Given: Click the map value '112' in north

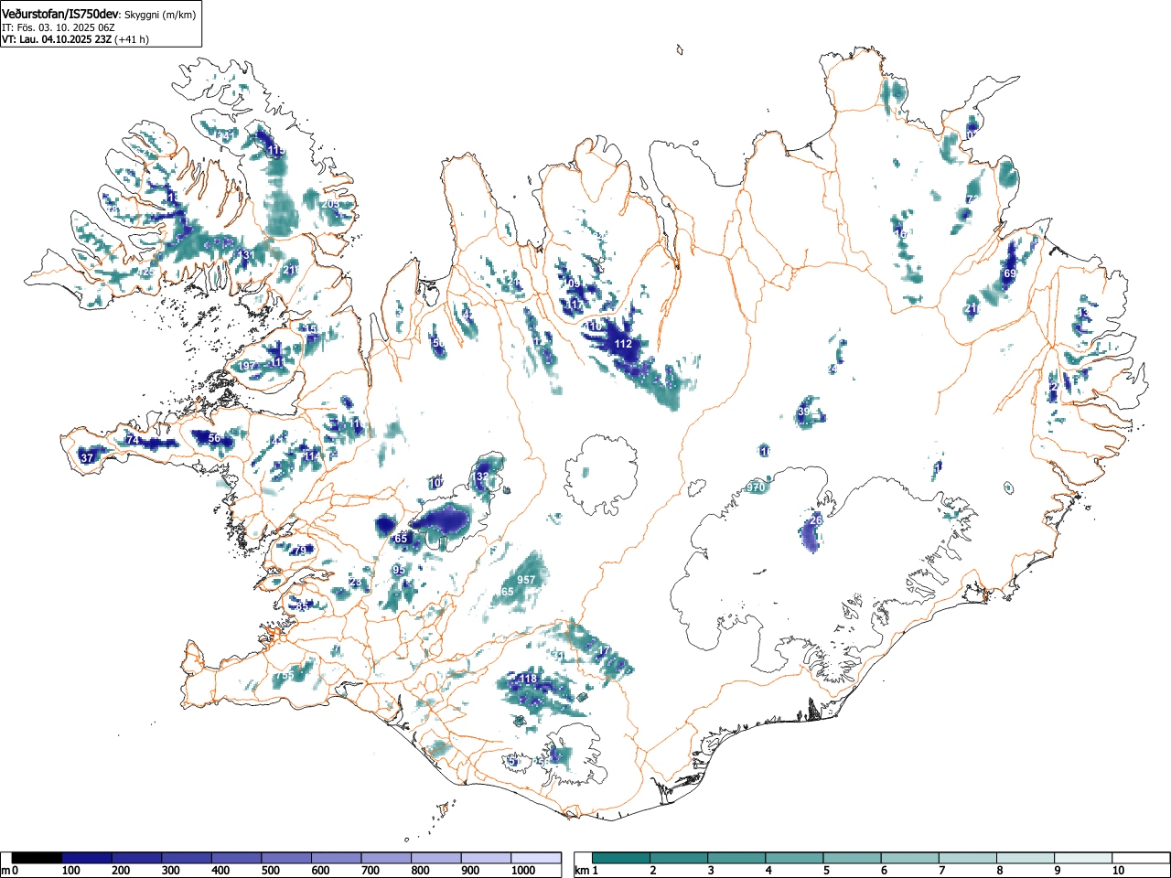Looking at the screenshot, I should click(x=623, y=344).
